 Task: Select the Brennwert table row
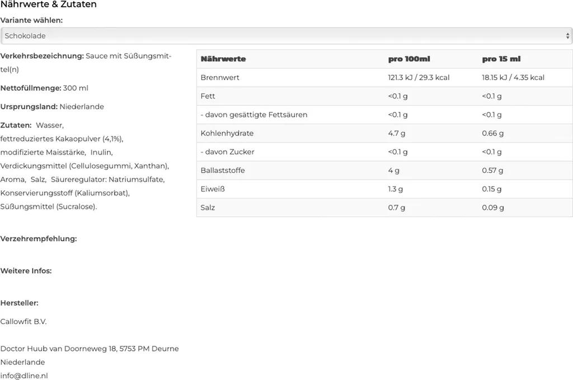[x=384, y=77]
